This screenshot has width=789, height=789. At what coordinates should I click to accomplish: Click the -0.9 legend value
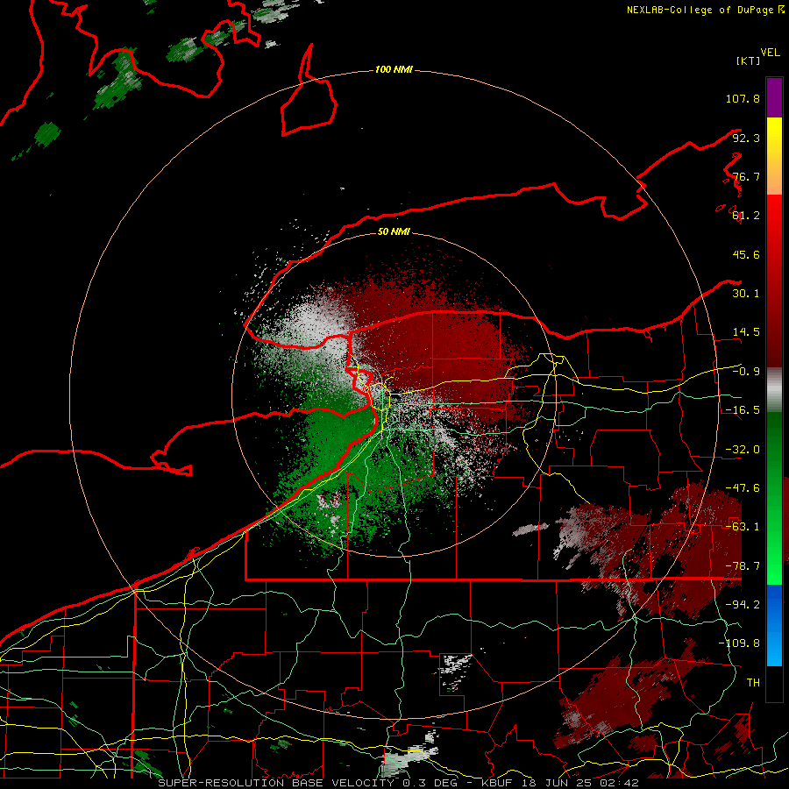click(746, 372)
